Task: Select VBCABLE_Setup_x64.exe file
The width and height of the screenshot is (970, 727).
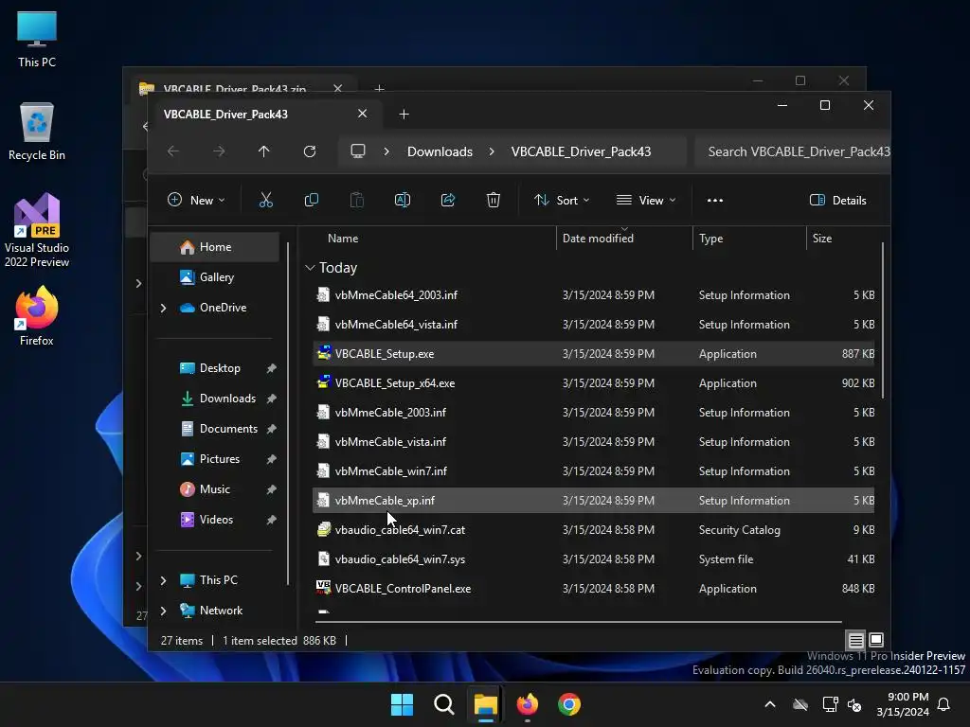Action: click(593, 382)
